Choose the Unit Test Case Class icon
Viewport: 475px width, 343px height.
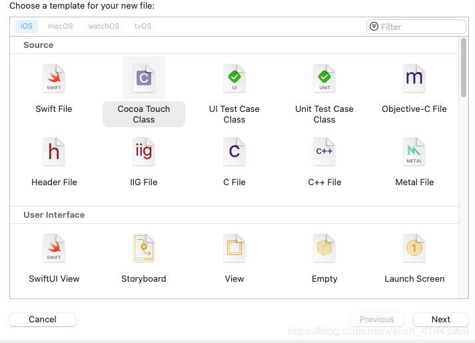pos(324,78)
